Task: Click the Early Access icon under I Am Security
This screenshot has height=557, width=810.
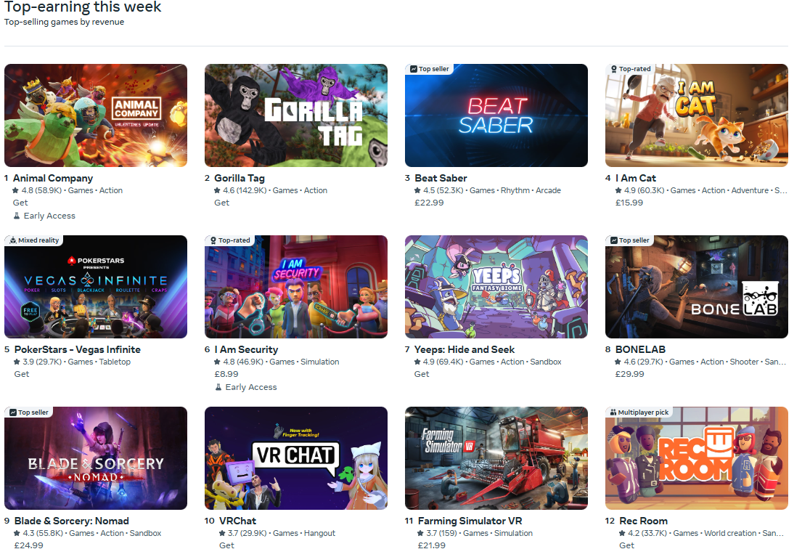Action: 218,388
